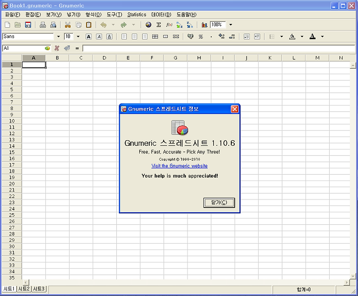Viewport: 358px width, 296px height.
Task: Open a file with folder icon
Action: click(x=17, y=25)
